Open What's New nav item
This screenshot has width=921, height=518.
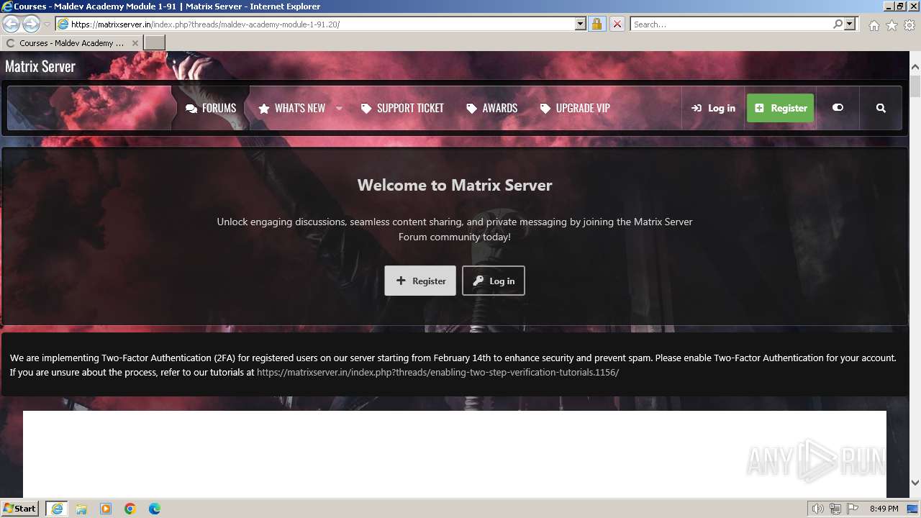coord(291,108)
